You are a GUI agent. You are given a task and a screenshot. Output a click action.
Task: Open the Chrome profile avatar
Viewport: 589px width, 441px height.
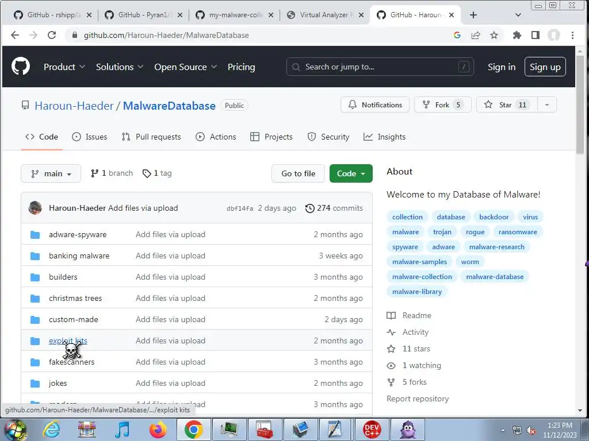[554, 35]
